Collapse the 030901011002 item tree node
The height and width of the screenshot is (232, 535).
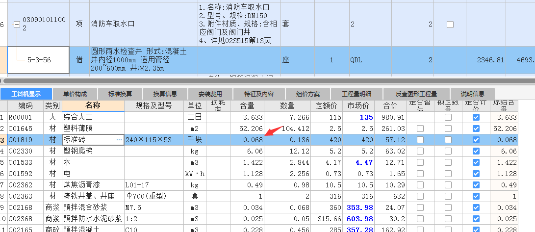coord(16,24)
